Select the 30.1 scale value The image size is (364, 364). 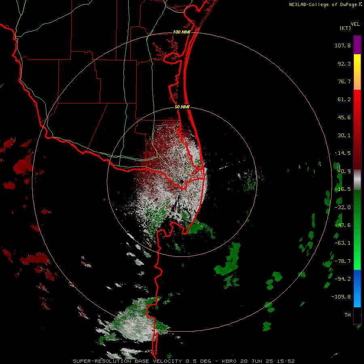344,135
